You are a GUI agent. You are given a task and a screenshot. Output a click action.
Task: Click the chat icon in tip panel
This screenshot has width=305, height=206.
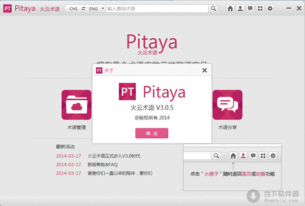tap(253, 156)
